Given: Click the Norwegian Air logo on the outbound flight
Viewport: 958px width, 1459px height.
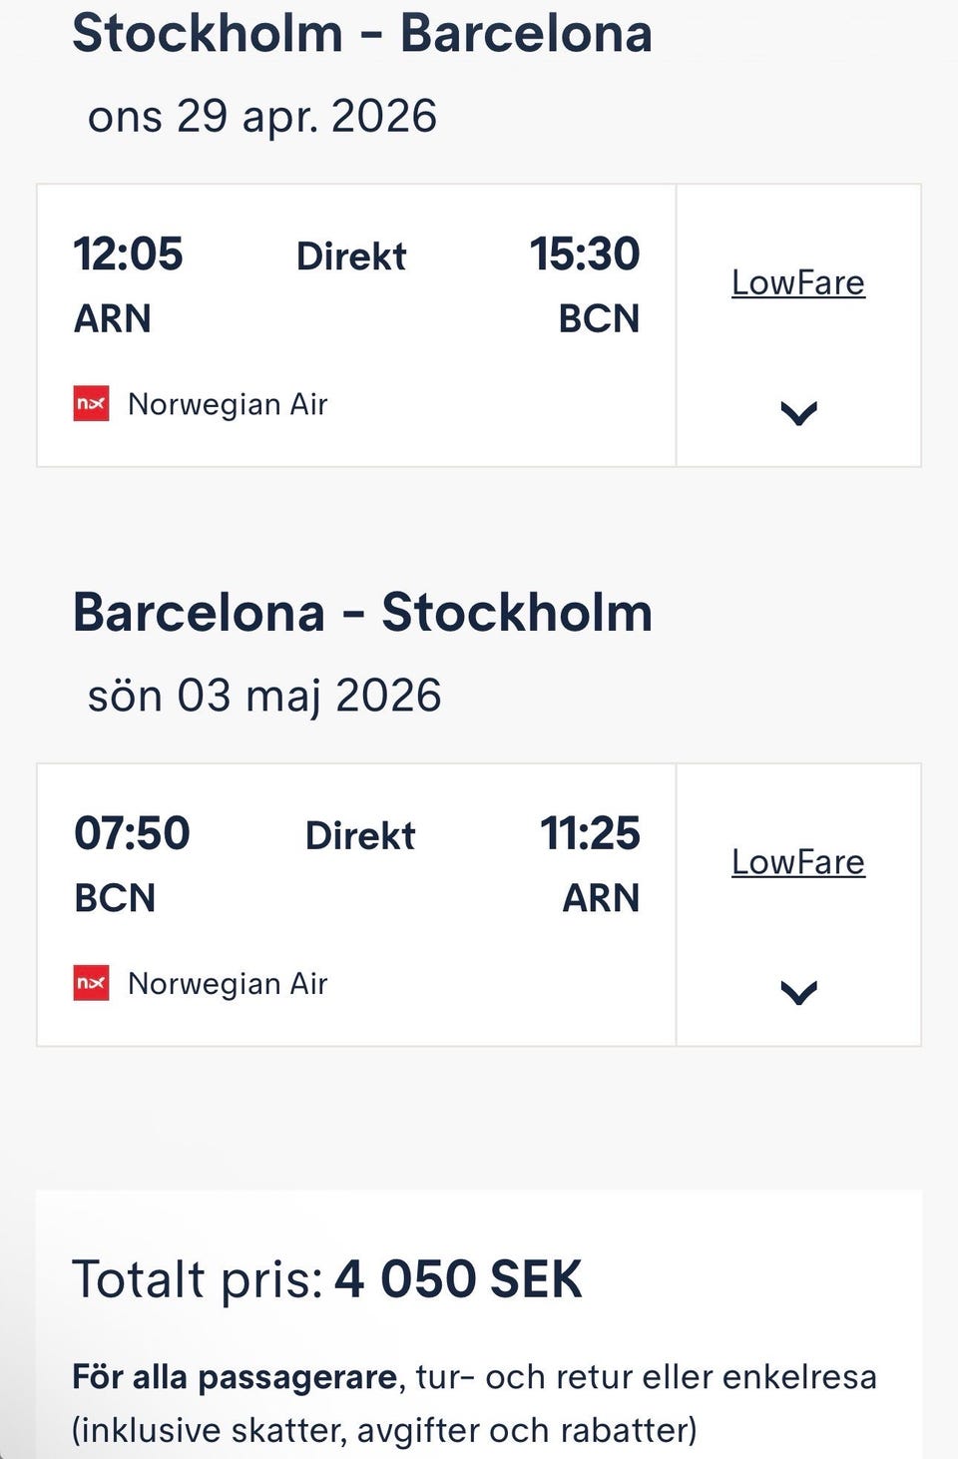Looking at the screenshot, I should click(91, 404).
